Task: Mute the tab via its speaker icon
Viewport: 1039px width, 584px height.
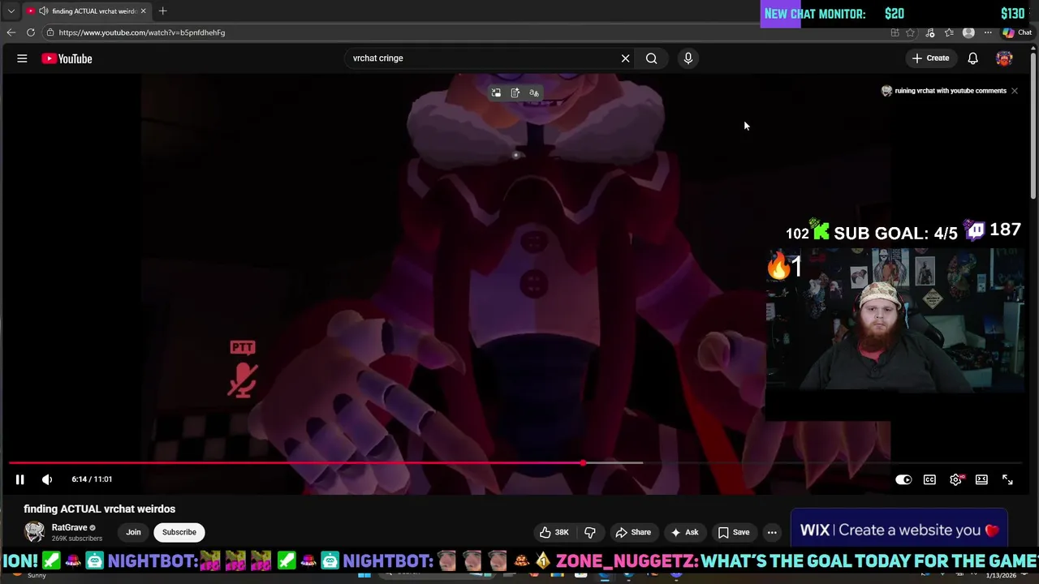Action: click(44, 11)
